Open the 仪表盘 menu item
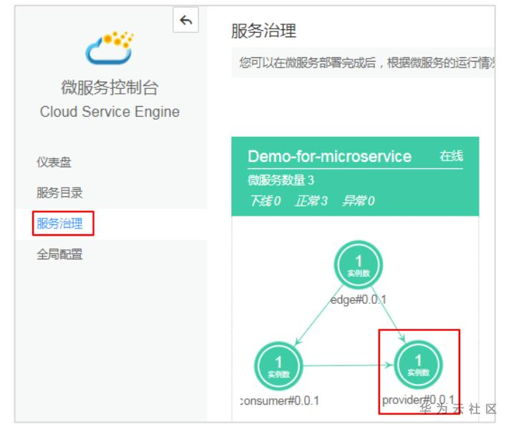The width and height of the screenshot is (506, 427). (54, 162)
